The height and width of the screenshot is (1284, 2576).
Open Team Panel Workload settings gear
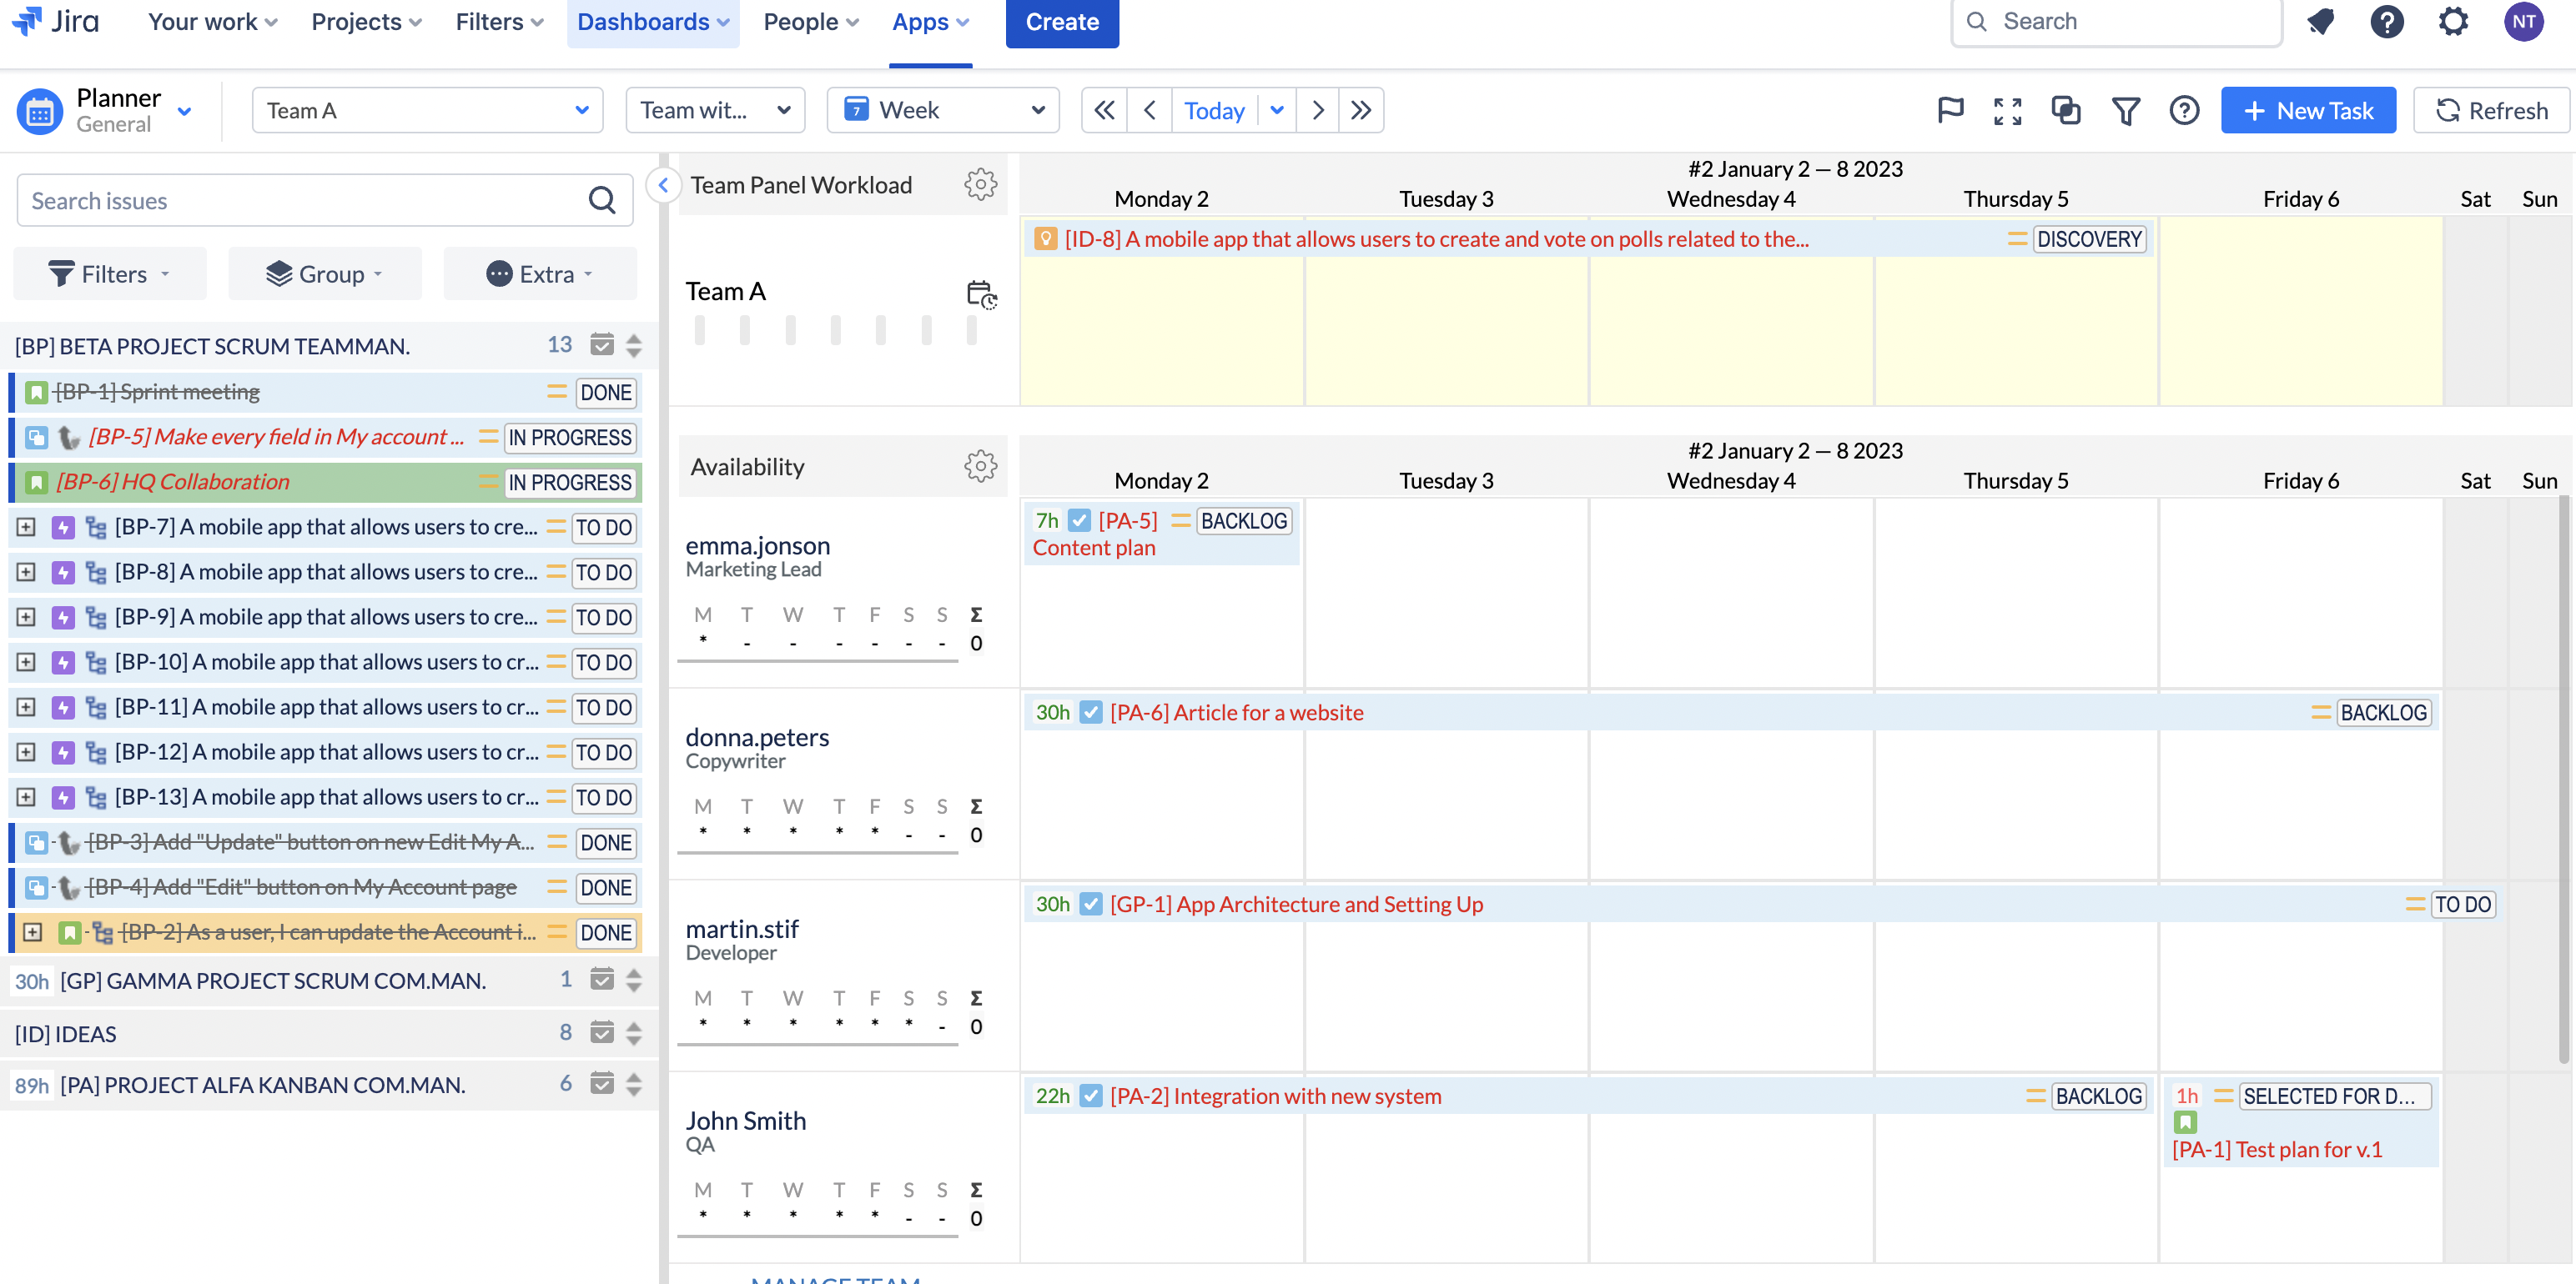(x=981, y=184)
